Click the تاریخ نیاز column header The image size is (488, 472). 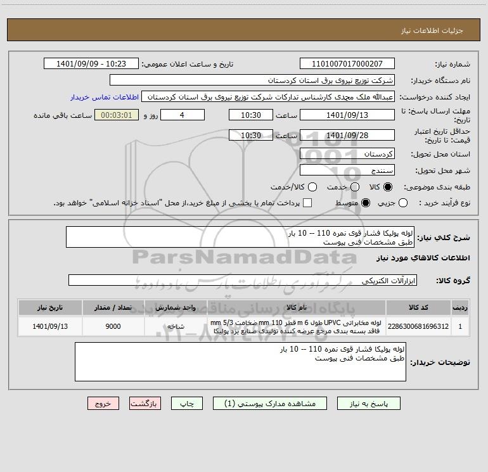pyautogui.click(x=50, y=307)
